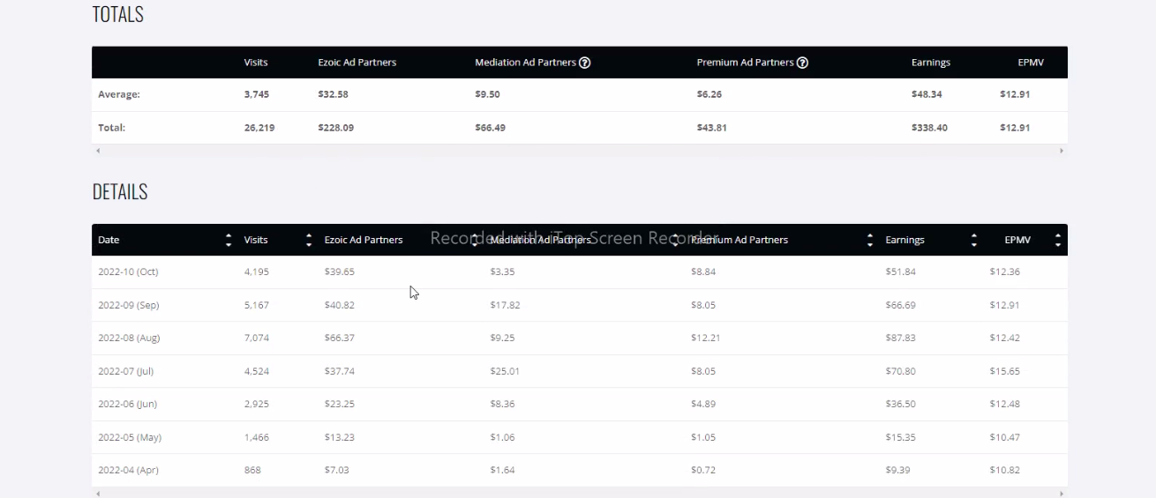The height and width of the screenshot is (498, 1156).
Task: Click the Totals table horizontal scrollbar
Action: pos(580,151)
